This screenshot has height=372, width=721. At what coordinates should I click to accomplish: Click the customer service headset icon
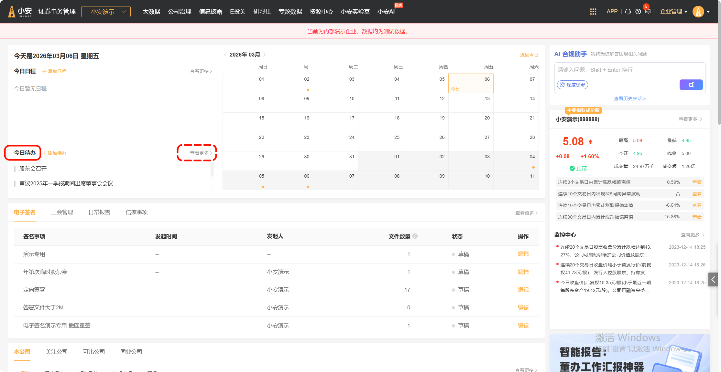pos(628,12)
